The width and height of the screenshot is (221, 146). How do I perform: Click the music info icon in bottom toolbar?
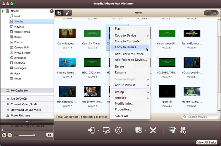click(183, 130)
